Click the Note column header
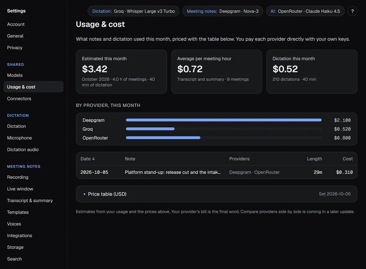Screen dimensions: 366x269 coord(130,159)
